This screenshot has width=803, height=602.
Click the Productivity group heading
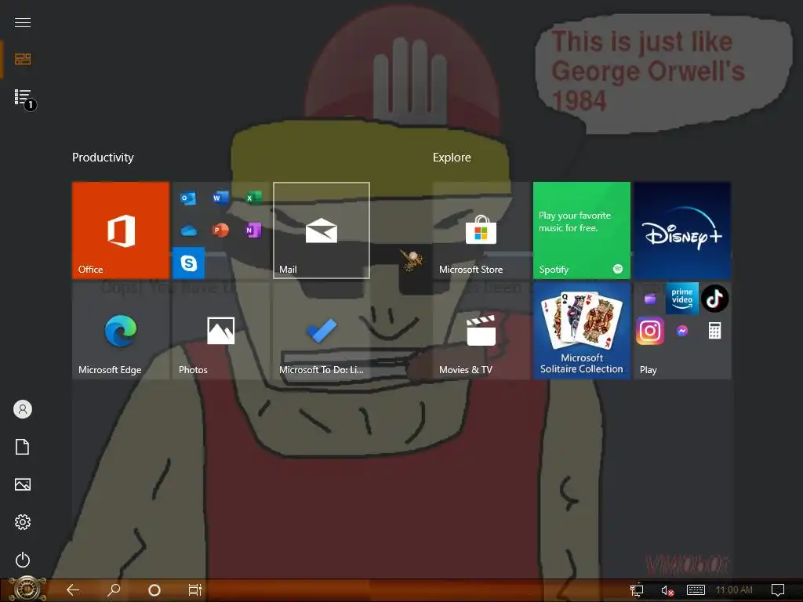(103, 157)
